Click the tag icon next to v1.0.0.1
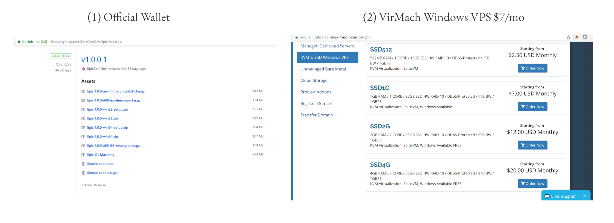614x223 pixels. click(58, 64)
